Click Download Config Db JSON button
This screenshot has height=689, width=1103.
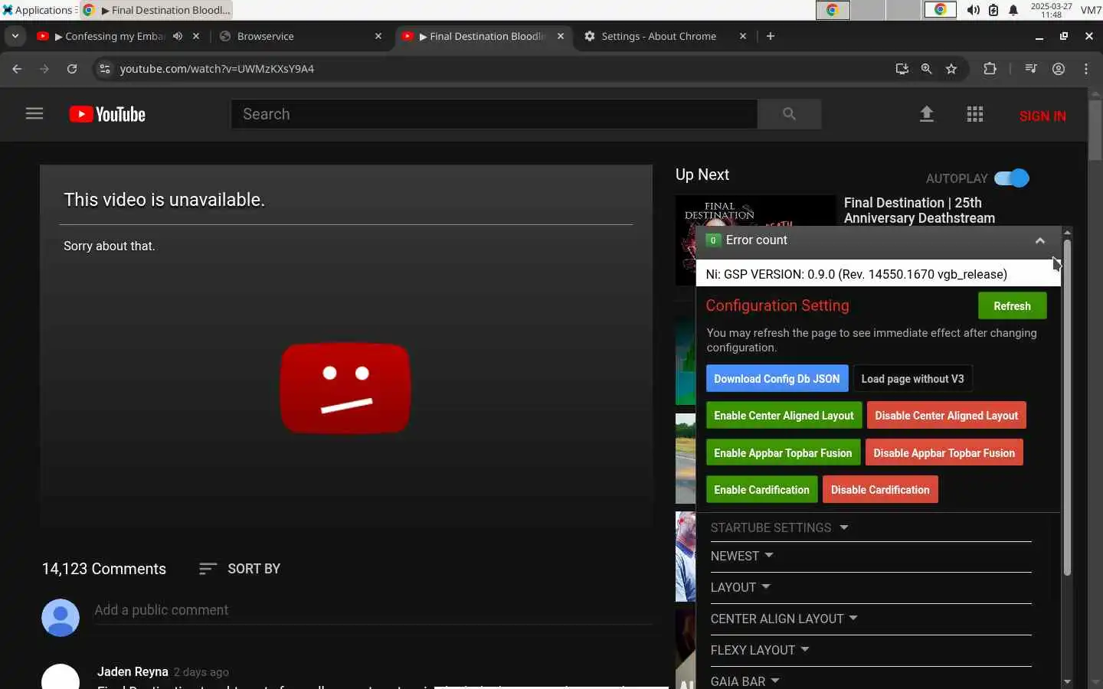tap(777, 379)
